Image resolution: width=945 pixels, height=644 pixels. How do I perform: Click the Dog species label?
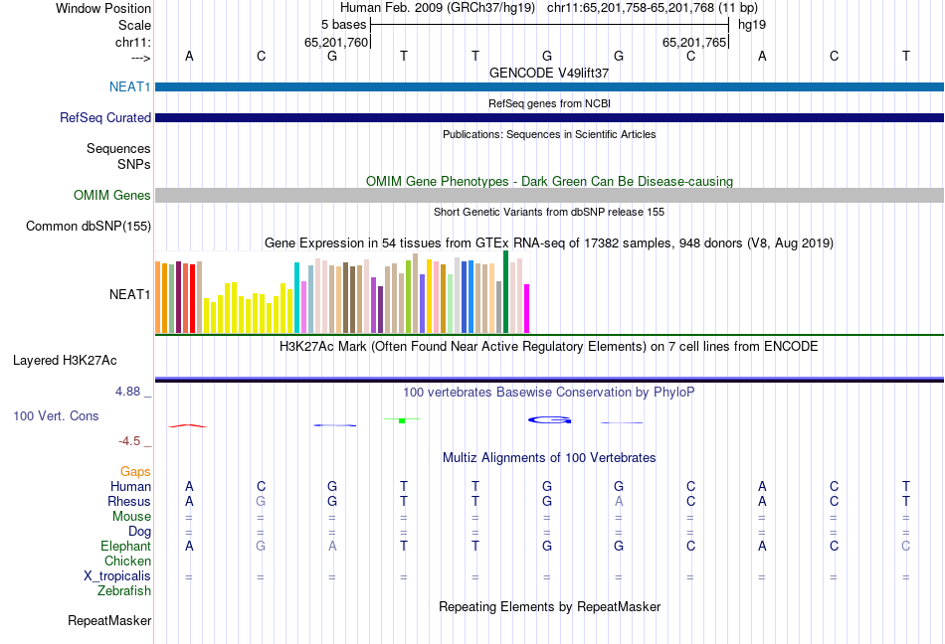tap(139, 532)
